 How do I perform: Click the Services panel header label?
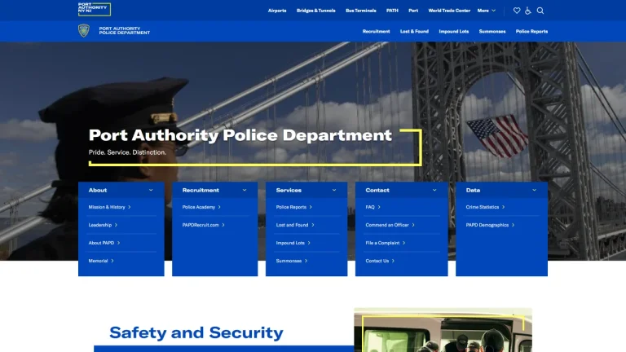[x=289, y=190]
